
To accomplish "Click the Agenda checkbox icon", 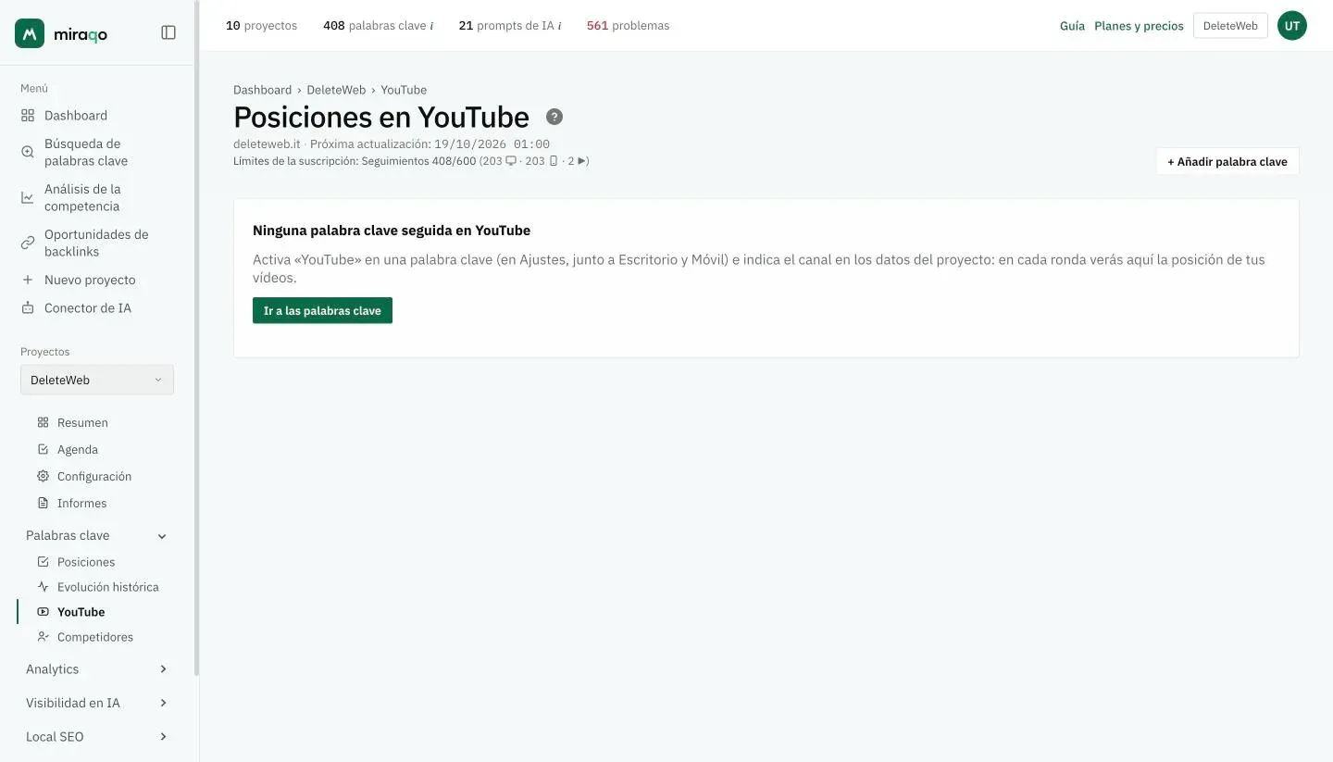I will tap(43, 449).
